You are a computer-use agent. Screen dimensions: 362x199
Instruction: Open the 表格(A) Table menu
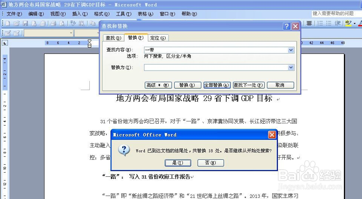click(x=146, y=14)
